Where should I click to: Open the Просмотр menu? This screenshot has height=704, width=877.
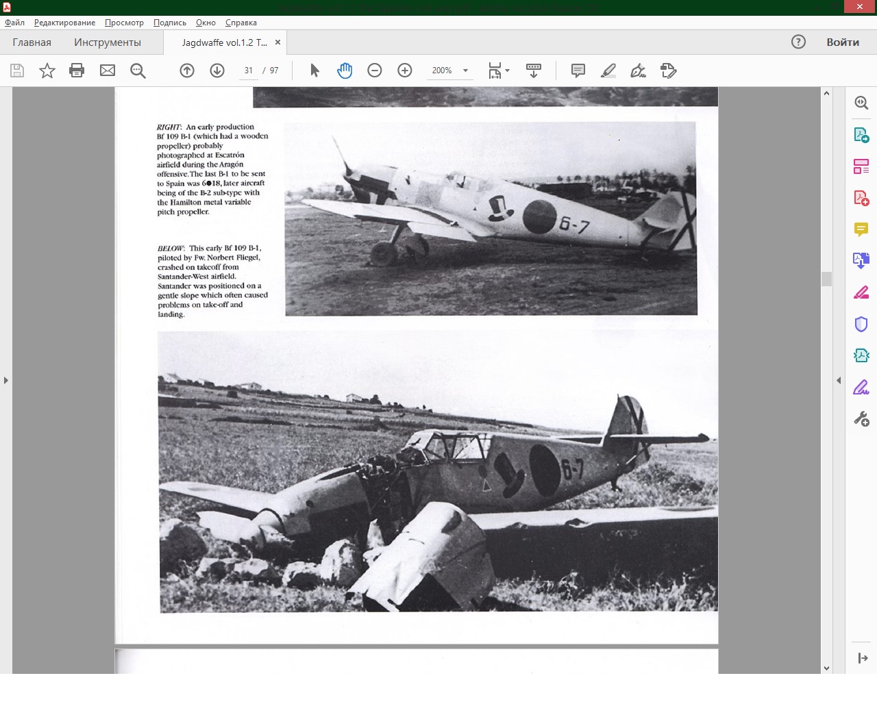[124, 23]
